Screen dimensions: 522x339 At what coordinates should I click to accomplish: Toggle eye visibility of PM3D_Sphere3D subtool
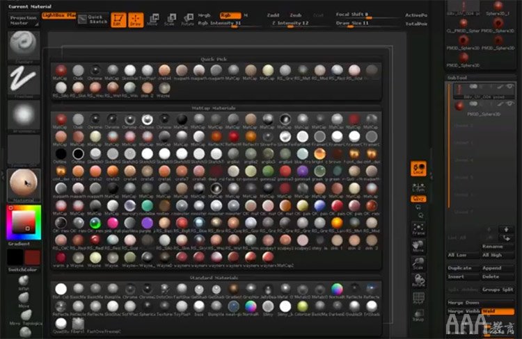(510, 104)
